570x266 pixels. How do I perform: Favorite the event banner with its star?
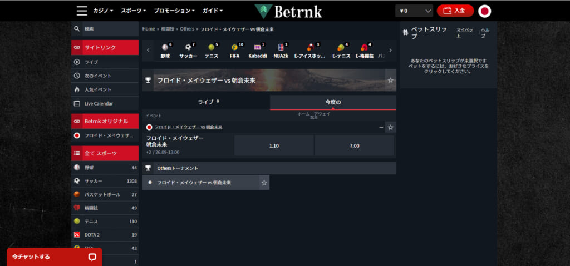(391, 80)
